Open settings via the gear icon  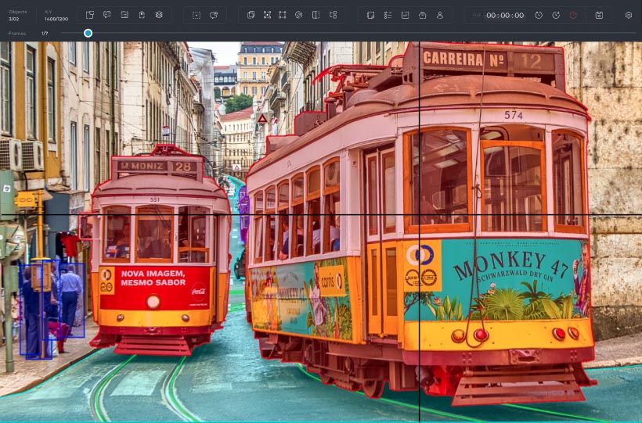coord(629,15)
